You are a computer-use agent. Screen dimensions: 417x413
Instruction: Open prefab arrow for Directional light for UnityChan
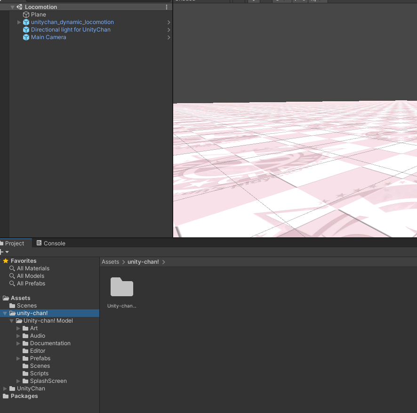click(168, 30)
